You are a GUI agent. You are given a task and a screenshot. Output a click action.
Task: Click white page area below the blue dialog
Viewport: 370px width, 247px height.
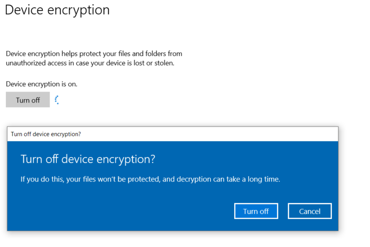tap(173, 240)
